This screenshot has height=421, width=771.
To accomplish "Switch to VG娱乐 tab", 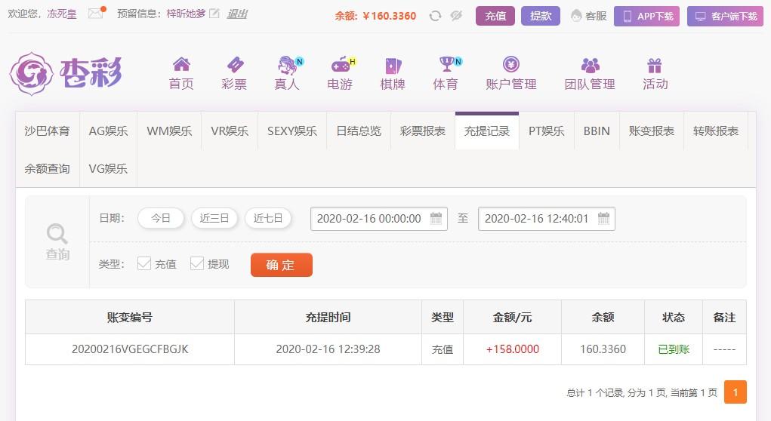I will pos(108,169).
